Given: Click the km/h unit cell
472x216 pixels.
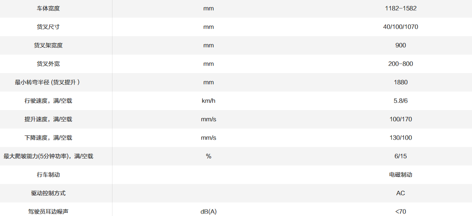Looking at the screenshot, I should pos(209,101).
